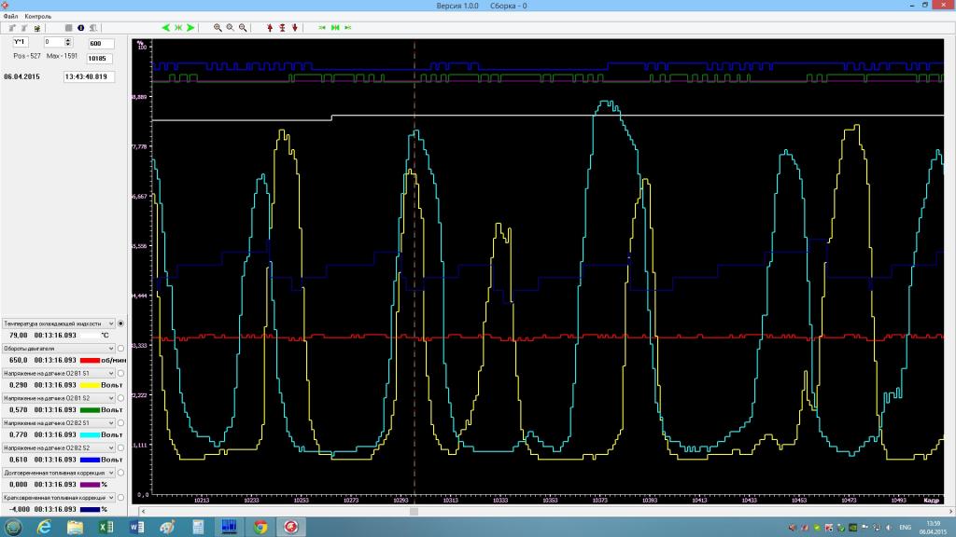Viewport: 956px width, 537px height.
Task: Open the Долговременная топливная коррекция dropdown
Action: click(x=110, y=473)
